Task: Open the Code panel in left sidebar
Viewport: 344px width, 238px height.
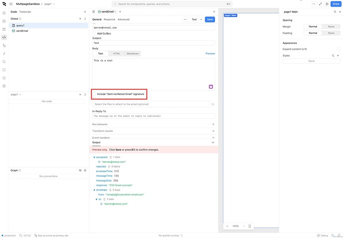Action: (4, 37)
